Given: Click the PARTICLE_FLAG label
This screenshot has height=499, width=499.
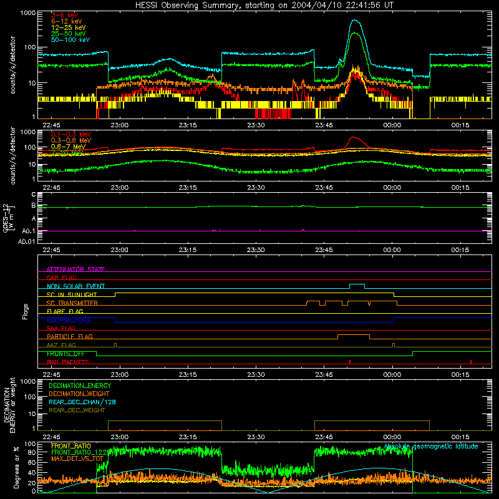Looking at the screenshot, I should click(70, 337).
